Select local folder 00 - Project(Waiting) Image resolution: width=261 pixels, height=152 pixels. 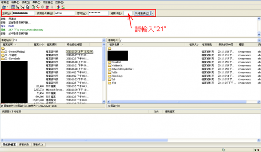coord(13,52)
